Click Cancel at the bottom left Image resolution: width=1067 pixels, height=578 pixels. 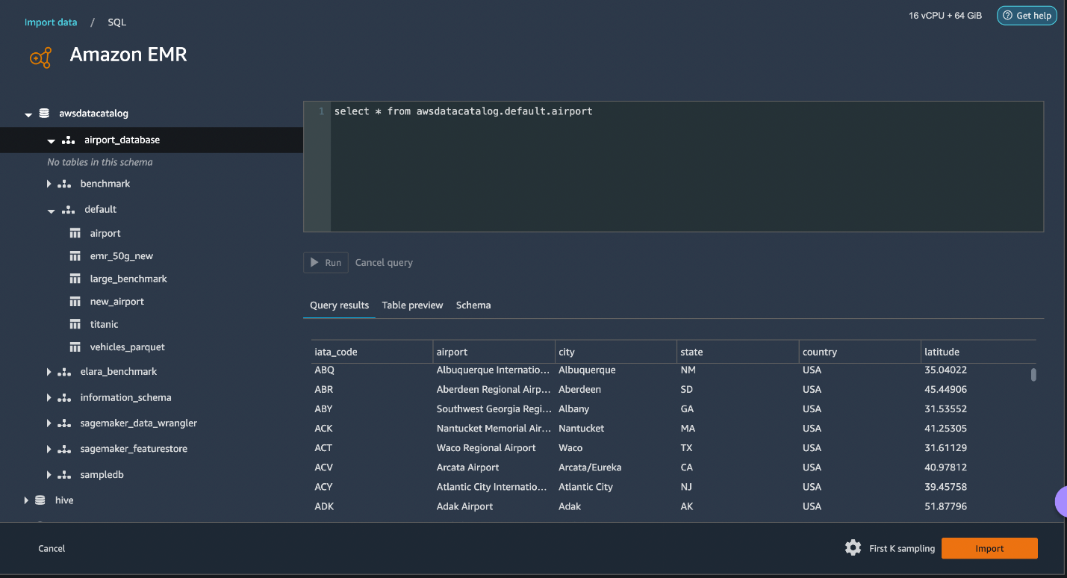(52, 549)
